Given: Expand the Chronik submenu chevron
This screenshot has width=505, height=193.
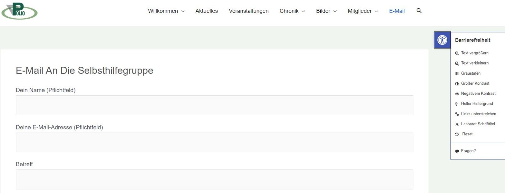Looking at the screenshot, I should 303,11.
